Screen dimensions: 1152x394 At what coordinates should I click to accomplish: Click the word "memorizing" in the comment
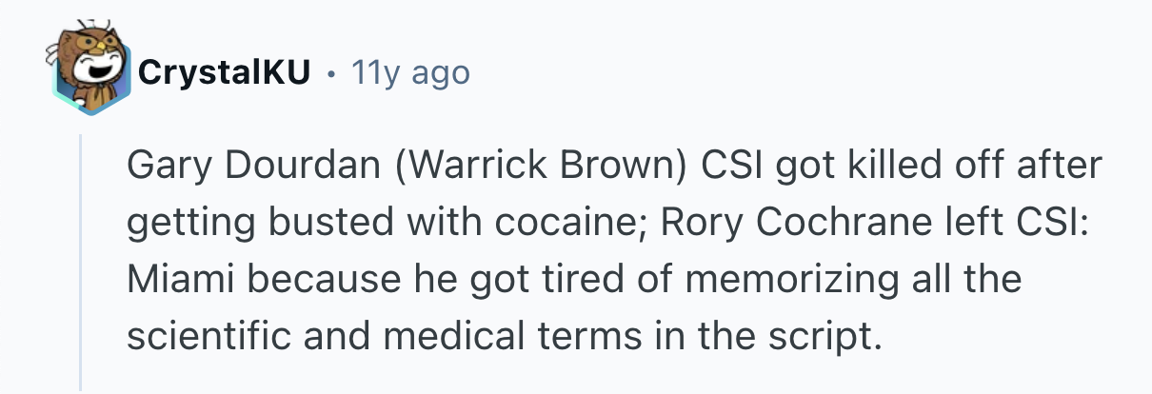[x=751, y=280]
